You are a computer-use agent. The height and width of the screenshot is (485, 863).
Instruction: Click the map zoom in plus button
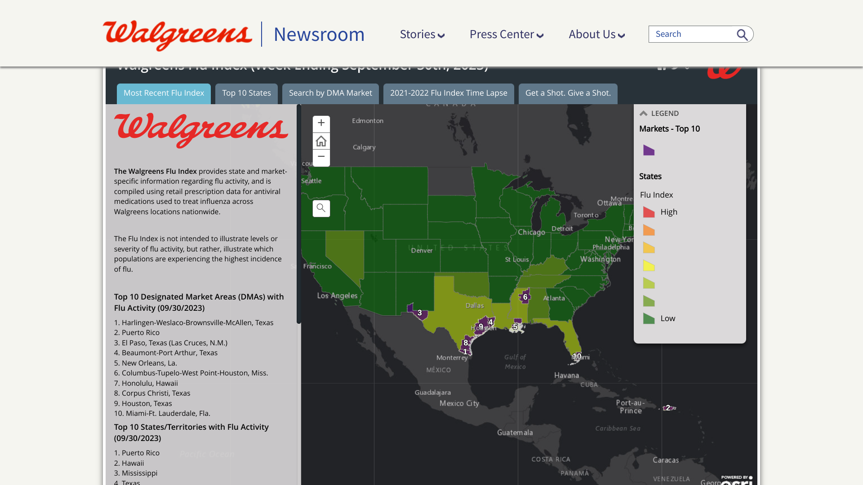(x=321, y=123)
